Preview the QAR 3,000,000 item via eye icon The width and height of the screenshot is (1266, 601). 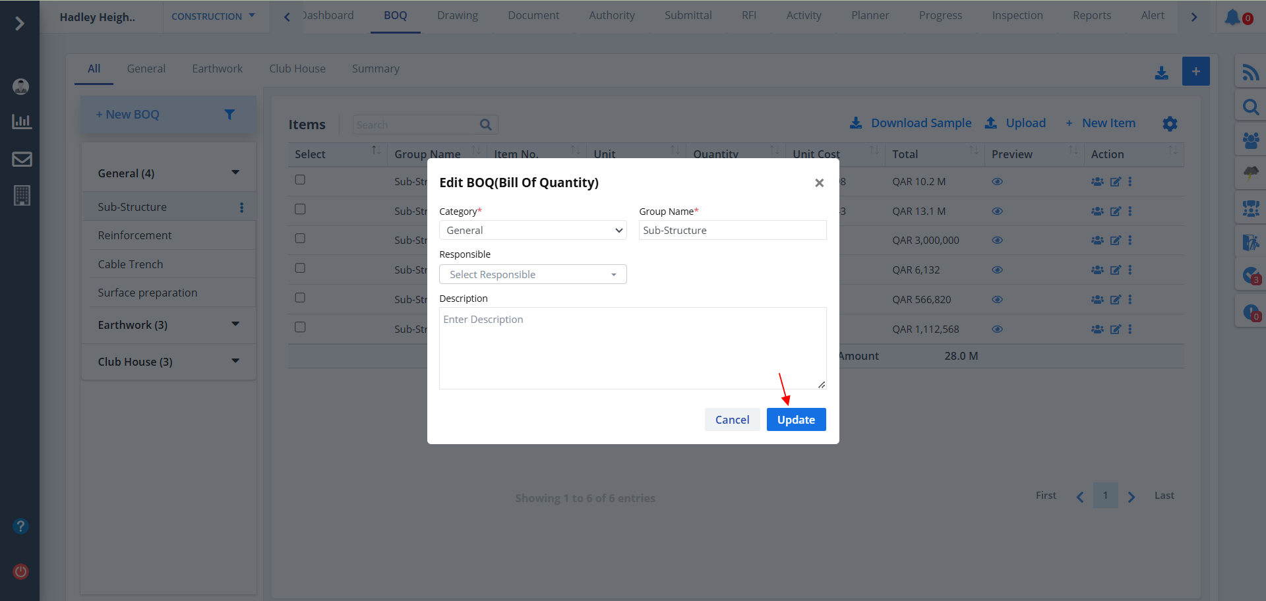pyautogui.click(x=997, y=241)
